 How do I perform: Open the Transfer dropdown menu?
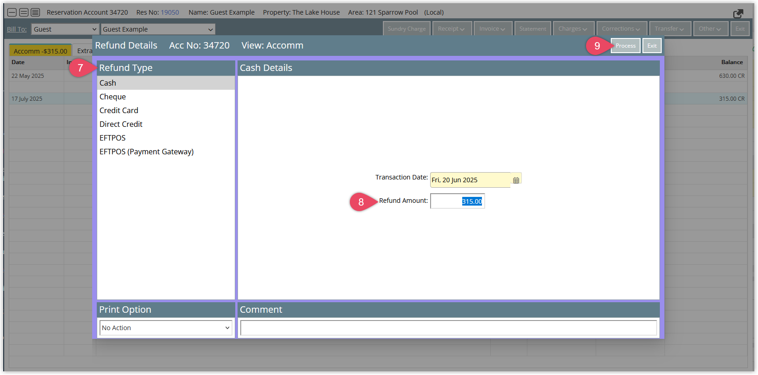coord(670,29)
